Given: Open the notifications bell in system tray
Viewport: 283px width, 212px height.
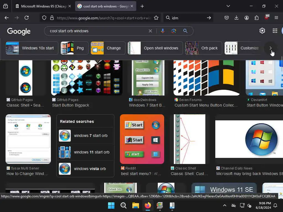Looking at the screenshot, I should coord(276,205).
